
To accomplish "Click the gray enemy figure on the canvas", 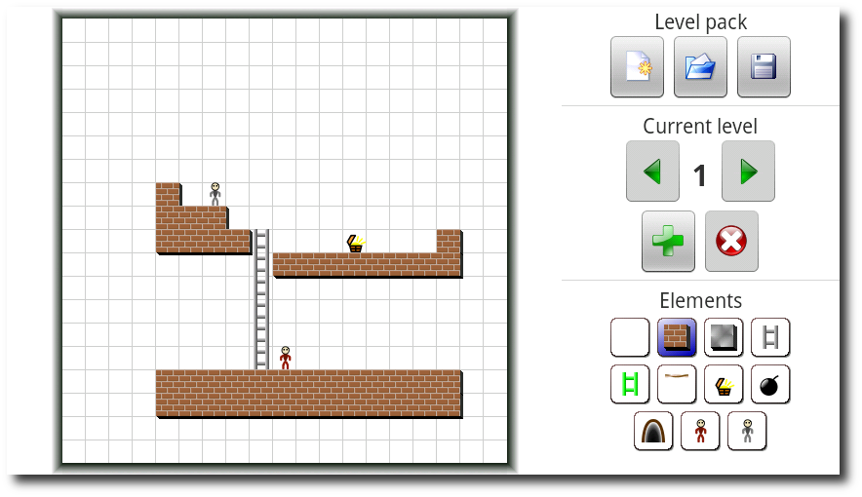I will click(x=215, y=194).
